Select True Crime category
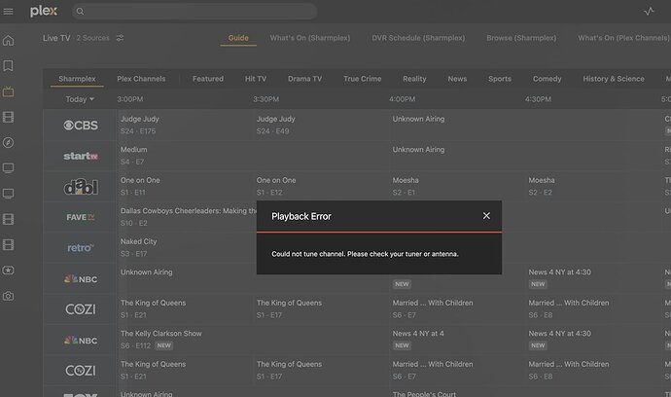671x397 pixels. tap(362, 79)
